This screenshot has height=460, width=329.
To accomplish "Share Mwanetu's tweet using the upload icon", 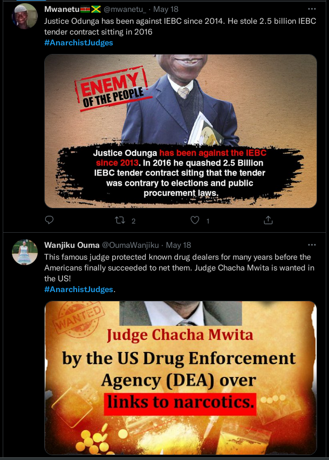I will point(268,220).
